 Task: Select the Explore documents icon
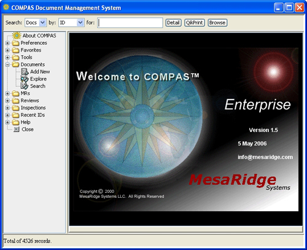pyautogui.click(x=25, y=79)
